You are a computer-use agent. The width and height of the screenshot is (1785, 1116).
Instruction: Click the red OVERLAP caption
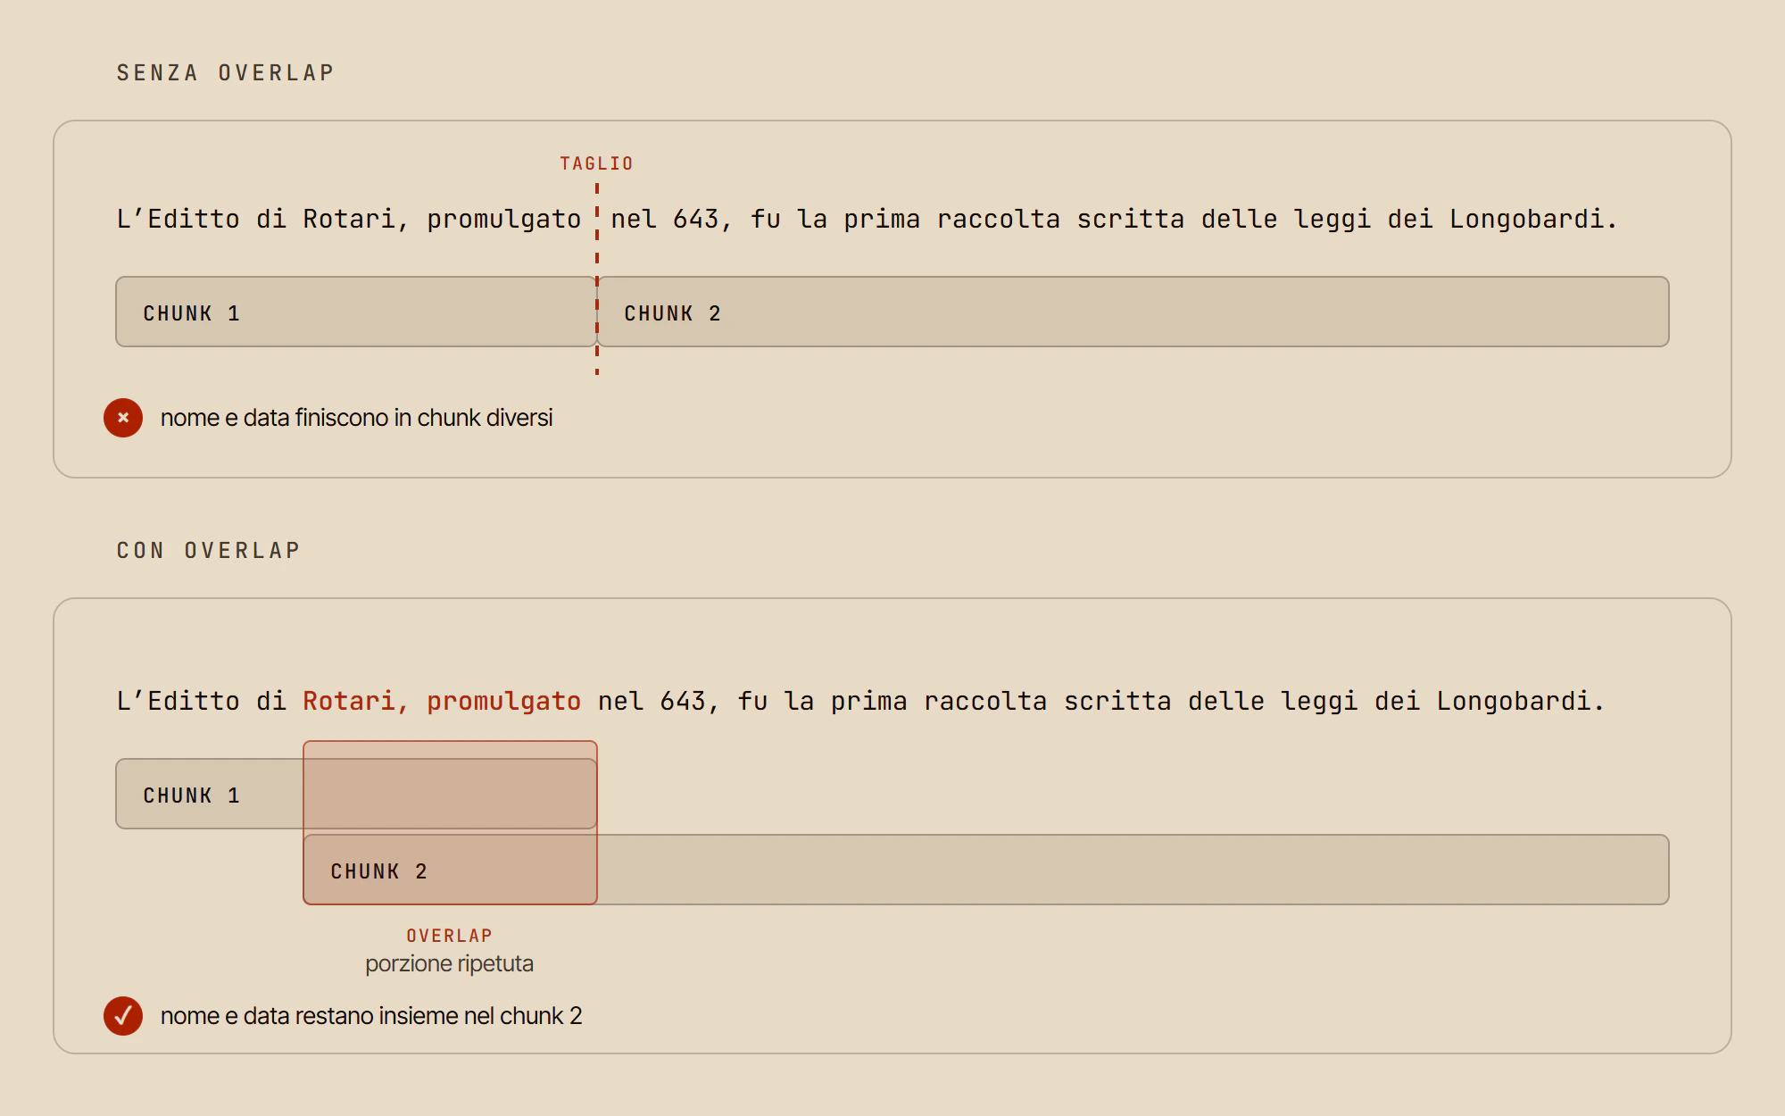[x=449, y=936]
